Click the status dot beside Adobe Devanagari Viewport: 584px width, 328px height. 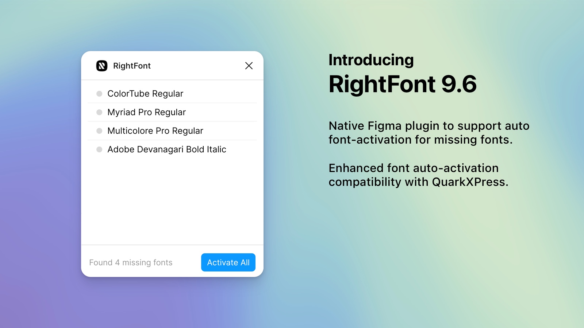99,149
